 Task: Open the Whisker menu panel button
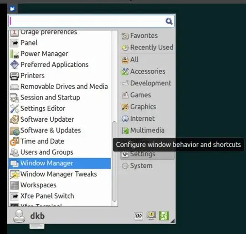click(12, 9)
